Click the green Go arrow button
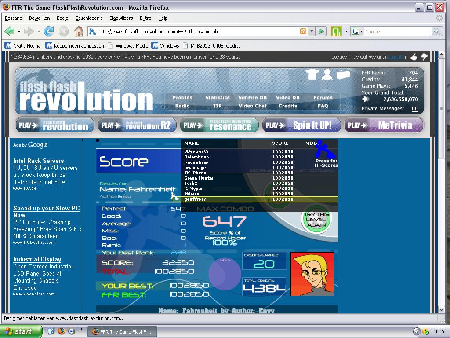 (321, 31)
